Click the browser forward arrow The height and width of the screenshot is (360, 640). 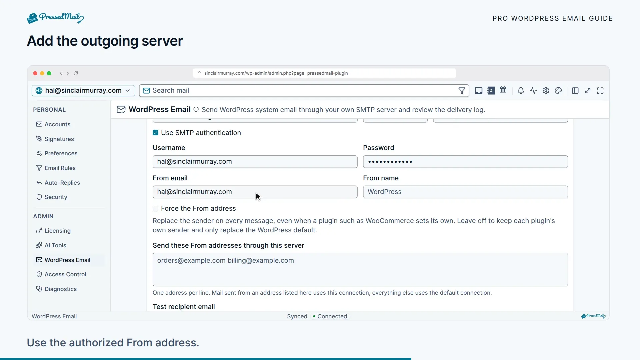pyautogui.click(x=68, y=73)
